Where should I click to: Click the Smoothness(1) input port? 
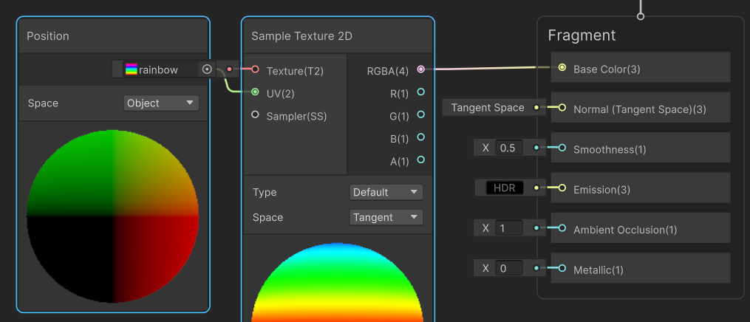coord(562,148)
